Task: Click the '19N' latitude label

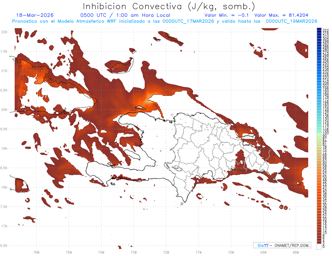Action: pyautogui.click(x=4, y=149)
